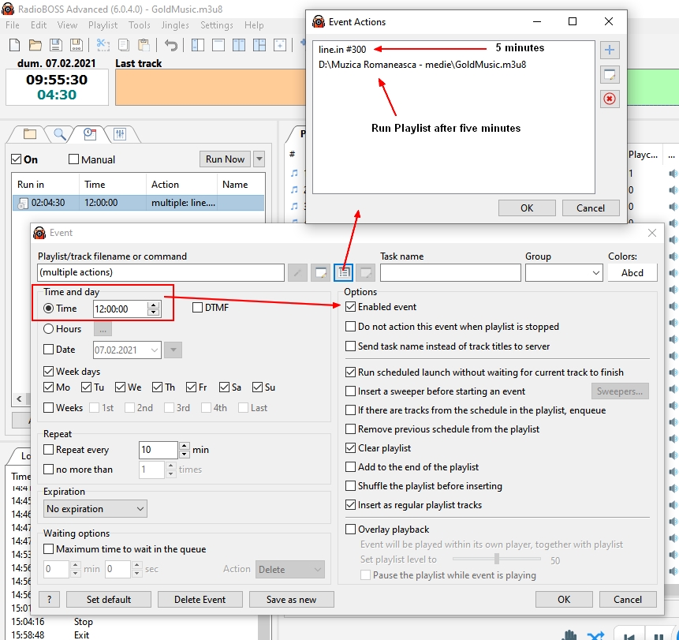Open a playlist using the folder toolbar icon

pyautogui.click(x=35, y=45)
